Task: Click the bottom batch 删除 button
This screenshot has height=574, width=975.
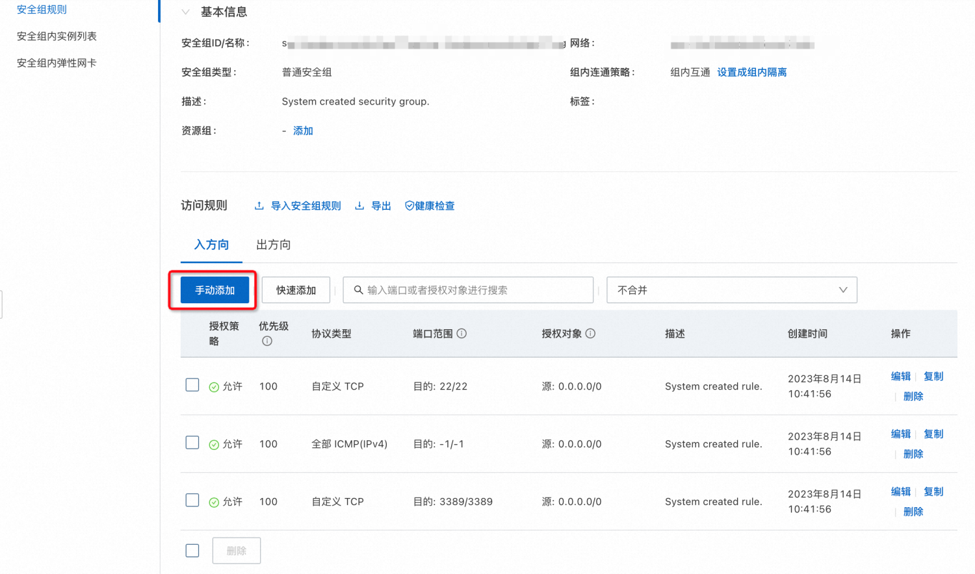Action: pyautogui.click(x=237, y=551)
